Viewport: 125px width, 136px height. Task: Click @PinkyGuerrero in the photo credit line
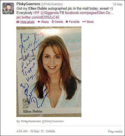52,121
